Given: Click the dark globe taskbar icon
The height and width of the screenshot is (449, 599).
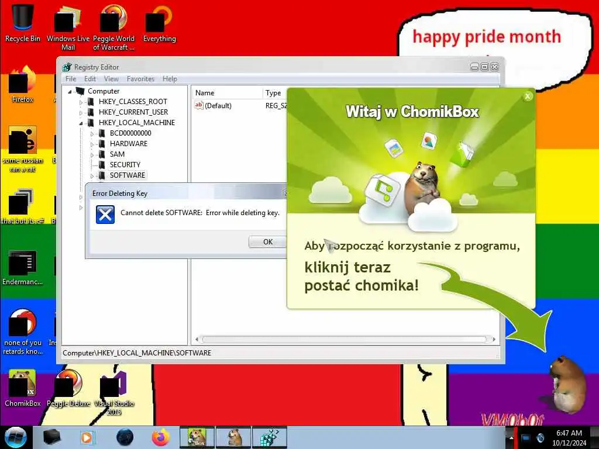Looking at the screenshot, I should pyautogui.click(x=125, y=437).
